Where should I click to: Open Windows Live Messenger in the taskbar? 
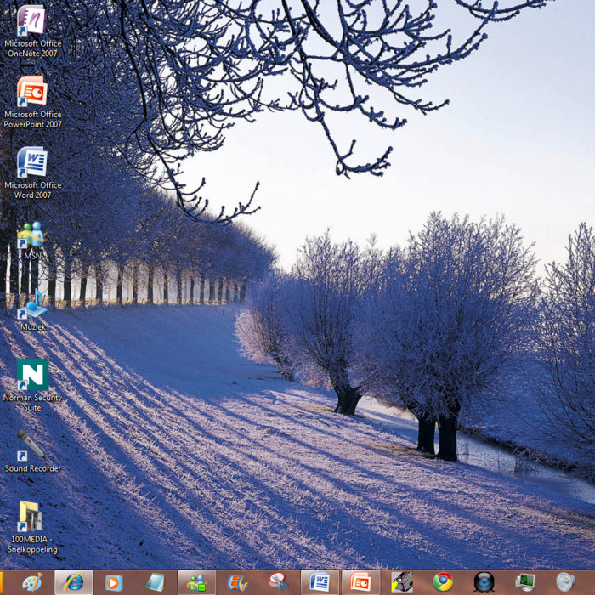tap(196, 582)
